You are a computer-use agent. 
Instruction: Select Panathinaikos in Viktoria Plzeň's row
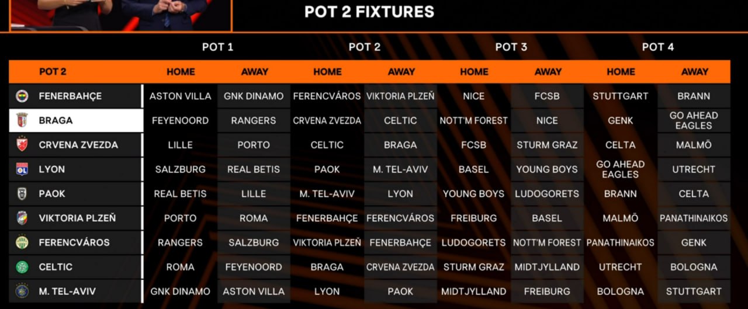pos(694,218)
